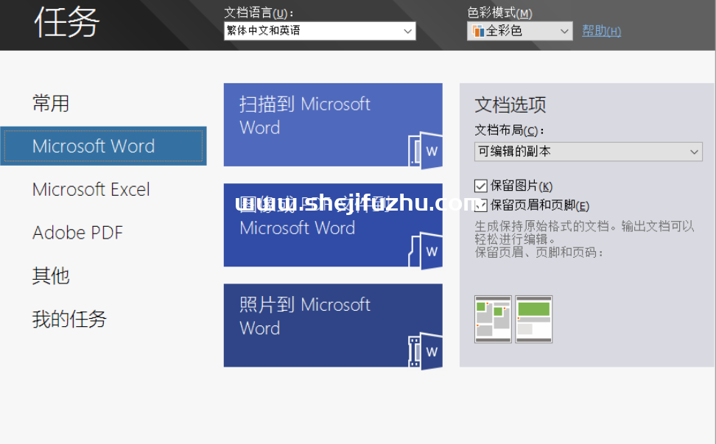This screenshot has height=444, width=716.
Task: Select the 其他 category
Action: coord(51,275)
